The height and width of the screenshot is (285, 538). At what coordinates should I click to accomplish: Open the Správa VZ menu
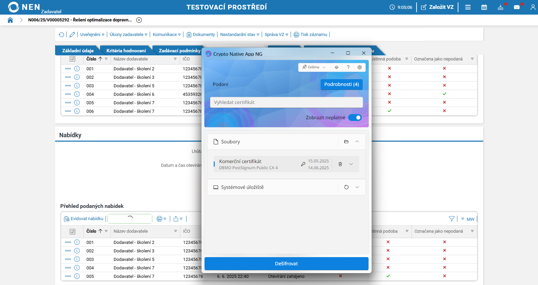point(276,35)
